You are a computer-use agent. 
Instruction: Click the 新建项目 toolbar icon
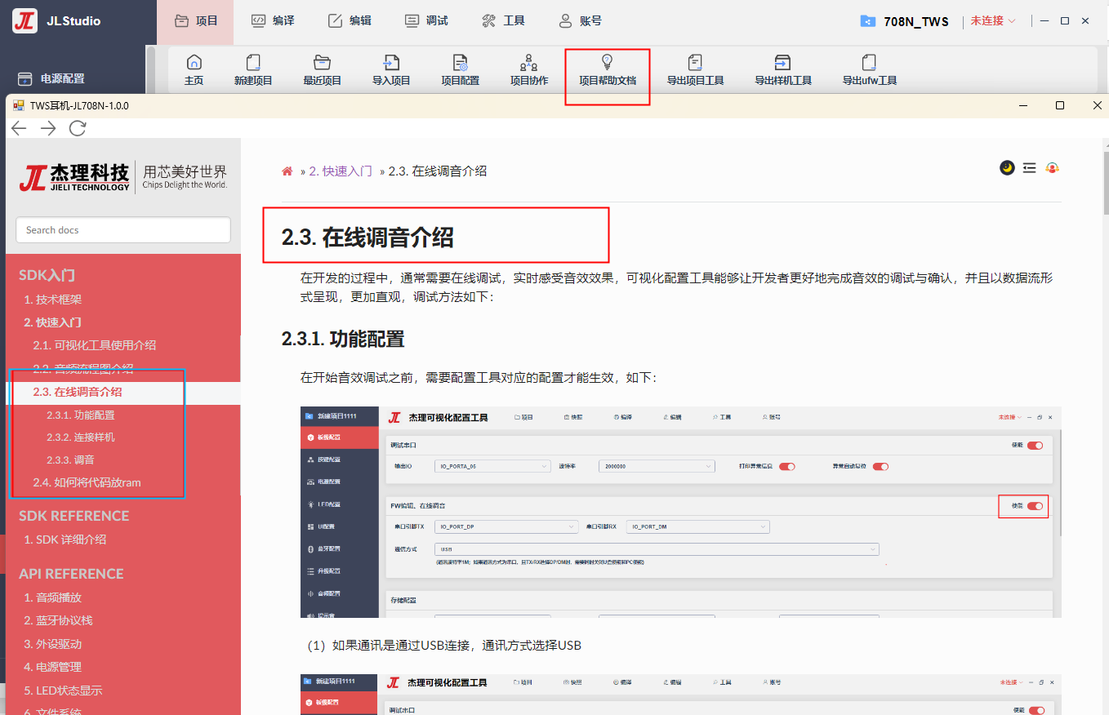coord(253,69)
